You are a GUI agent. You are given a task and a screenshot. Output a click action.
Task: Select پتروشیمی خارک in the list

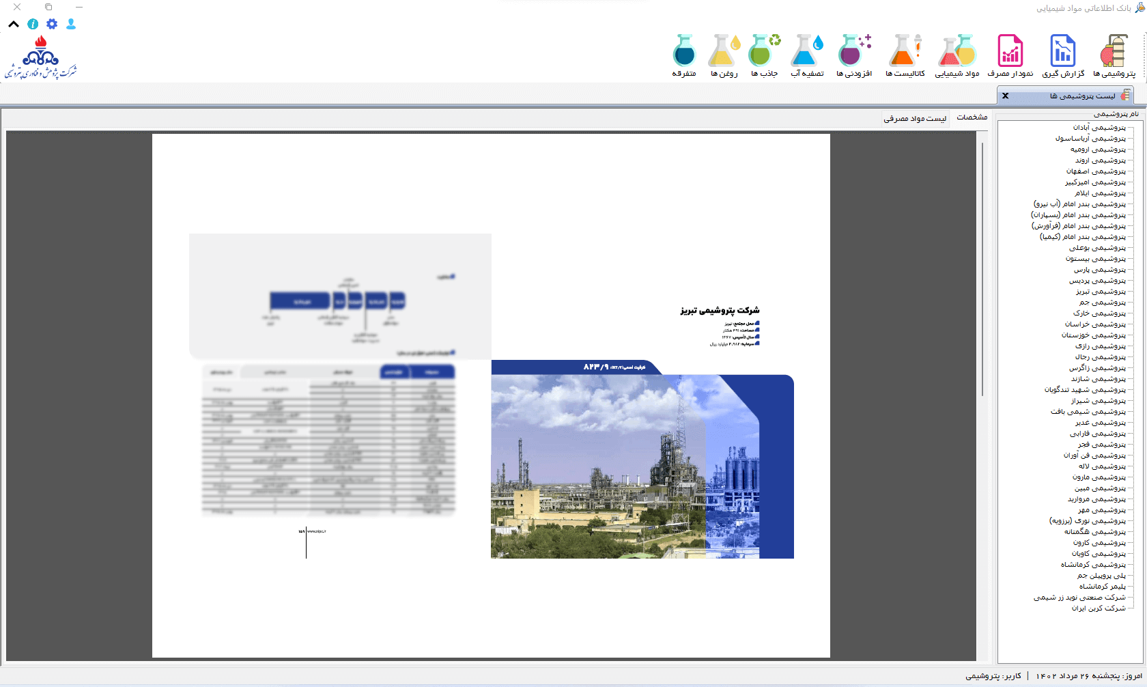pyautogui.click(x=1099, y=313)
